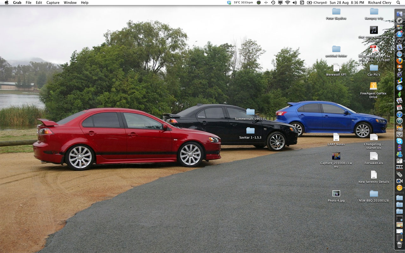This screenshot has height=253, width=405.
Task: Open the Window menu
Action: click(x=70, y=3)
